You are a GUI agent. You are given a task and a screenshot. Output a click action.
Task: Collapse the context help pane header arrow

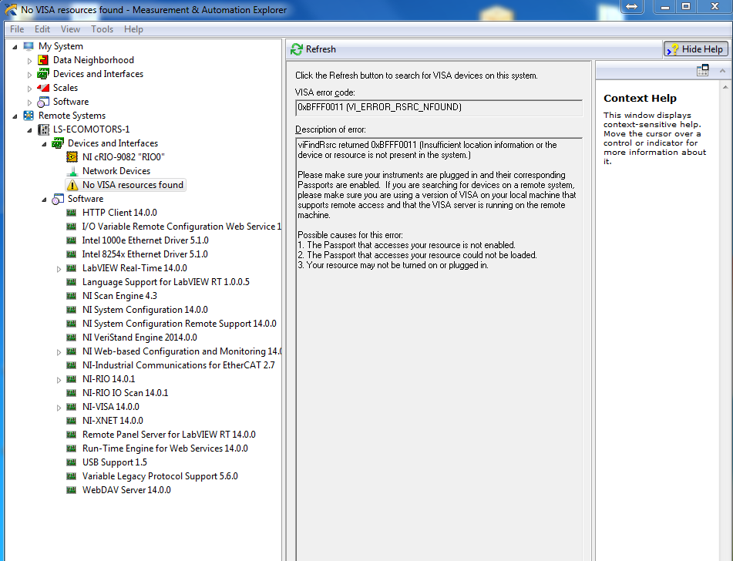(722, 71)
